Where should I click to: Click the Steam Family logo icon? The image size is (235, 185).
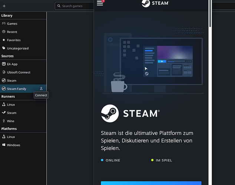click(x=4, y=89)
